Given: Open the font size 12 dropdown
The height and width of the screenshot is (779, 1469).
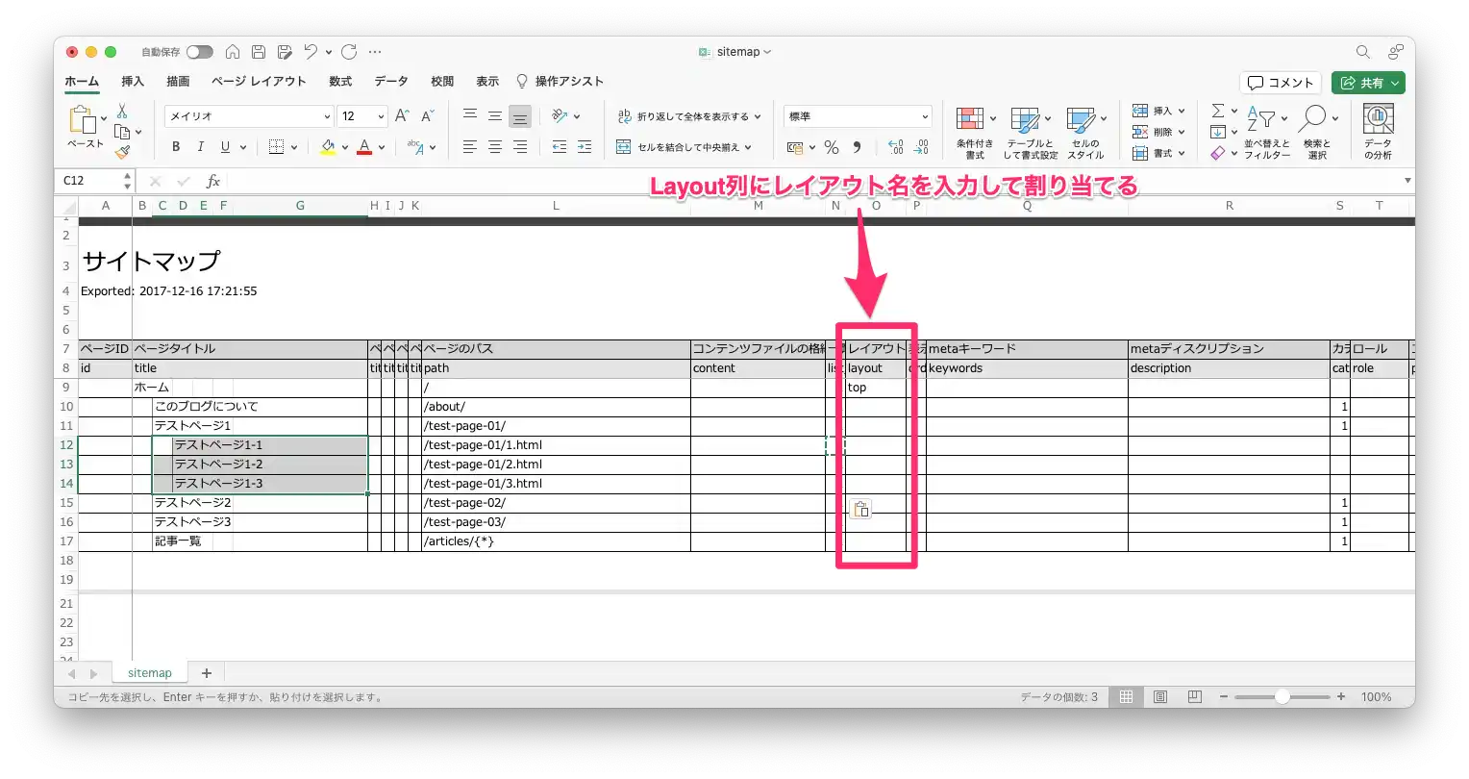Looking at the screenshot, I should pos(381,116).
